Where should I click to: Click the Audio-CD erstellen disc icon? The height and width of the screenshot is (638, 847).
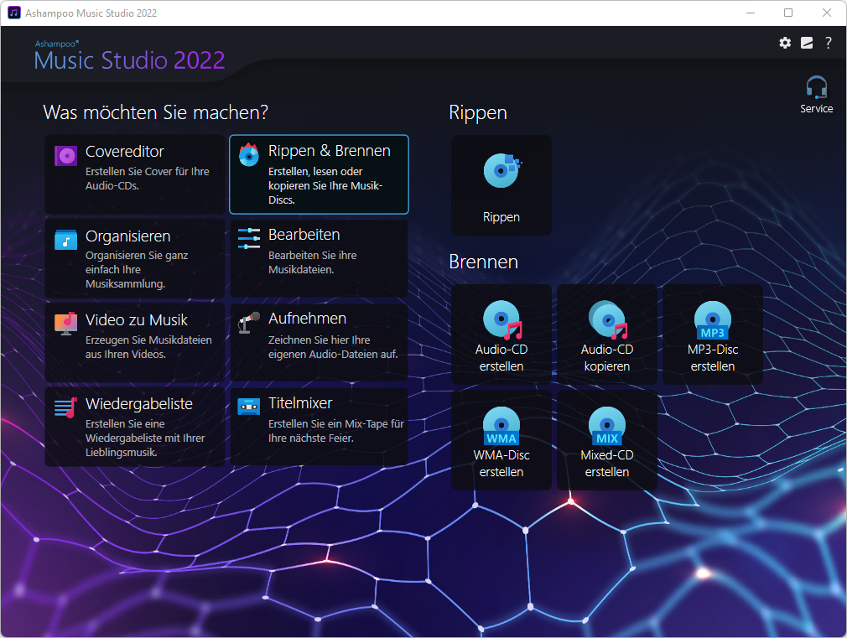[x=502, y=319]
